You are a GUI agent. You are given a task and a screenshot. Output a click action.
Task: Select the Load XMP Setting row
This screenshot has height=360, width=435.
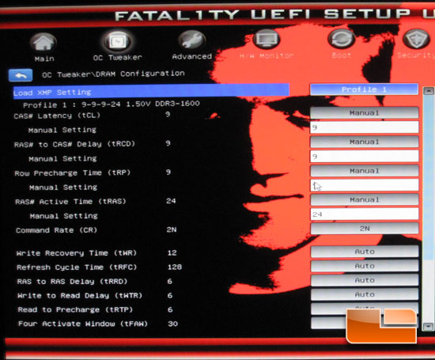point(151,91)
